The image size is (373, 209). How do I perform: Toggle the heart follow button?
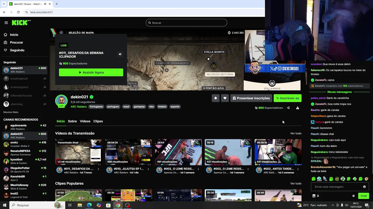[x=225, y=98]
